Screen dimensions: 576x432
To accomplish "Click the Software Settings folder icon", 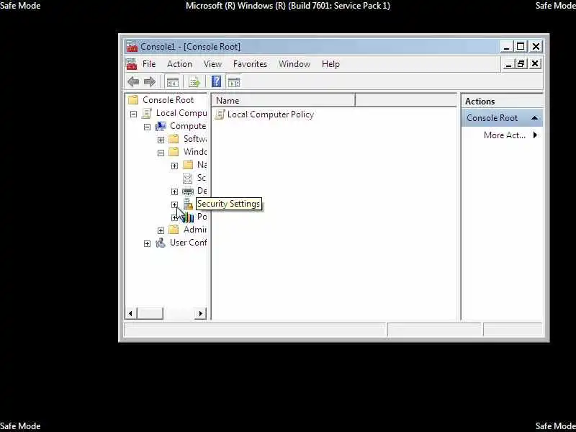I will [x=174, y=139].
